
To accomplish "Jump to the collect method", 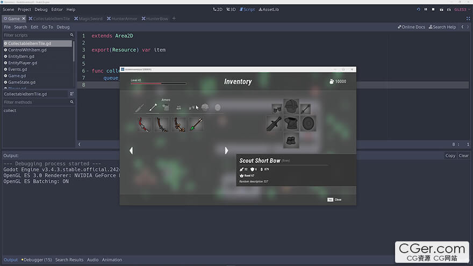I will (x=10, y=110).
